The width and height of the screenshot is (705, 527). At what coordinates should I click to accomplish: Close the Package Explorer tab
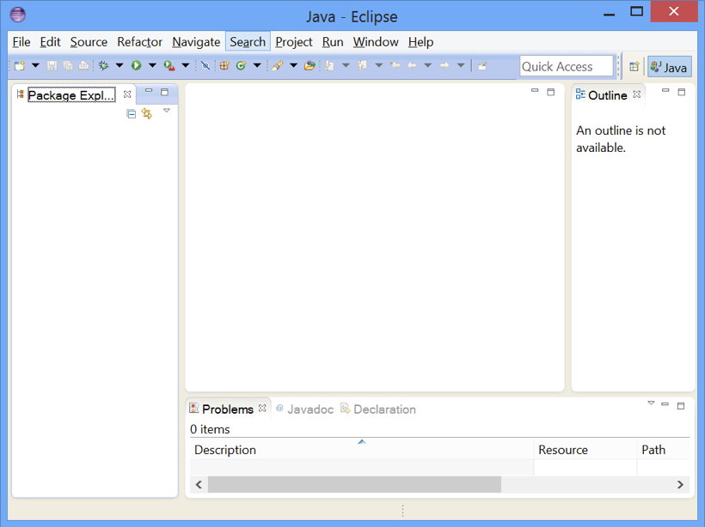(x=127, y=94)
